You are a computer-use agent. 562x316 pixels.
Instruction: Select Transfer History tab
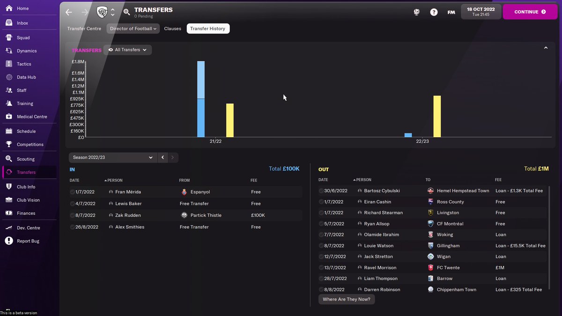tap(208, 29)
